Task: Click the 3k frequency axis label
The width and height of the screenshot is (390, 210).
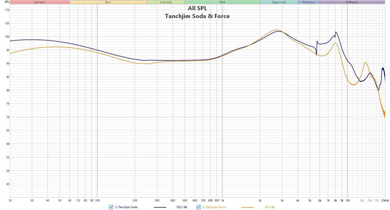Action: tap(282, 200)
